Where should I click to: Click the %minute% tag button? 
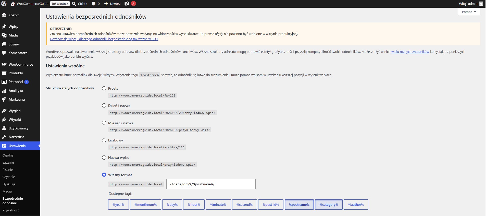coord(218,205)
